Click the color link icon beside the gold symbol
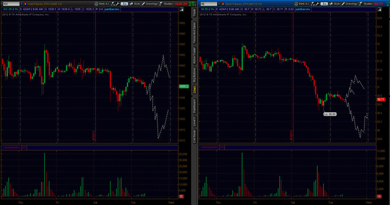Viewport: 390px width, 205px height. pyautogui.click(x=25, y=4)
